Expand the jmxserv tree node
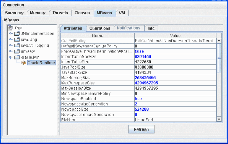Image resolution: width=228 pixels, height=144 pixels. coord(11,51)
